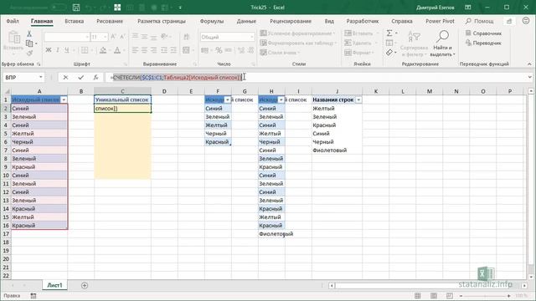Select the Лист1 sheet tab

point(54,285)
